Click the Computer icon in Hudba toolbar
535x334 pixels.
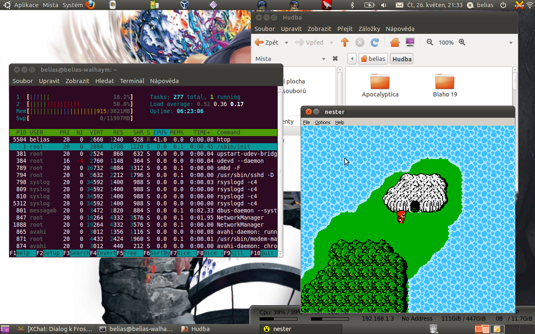(x=410, y=43)
